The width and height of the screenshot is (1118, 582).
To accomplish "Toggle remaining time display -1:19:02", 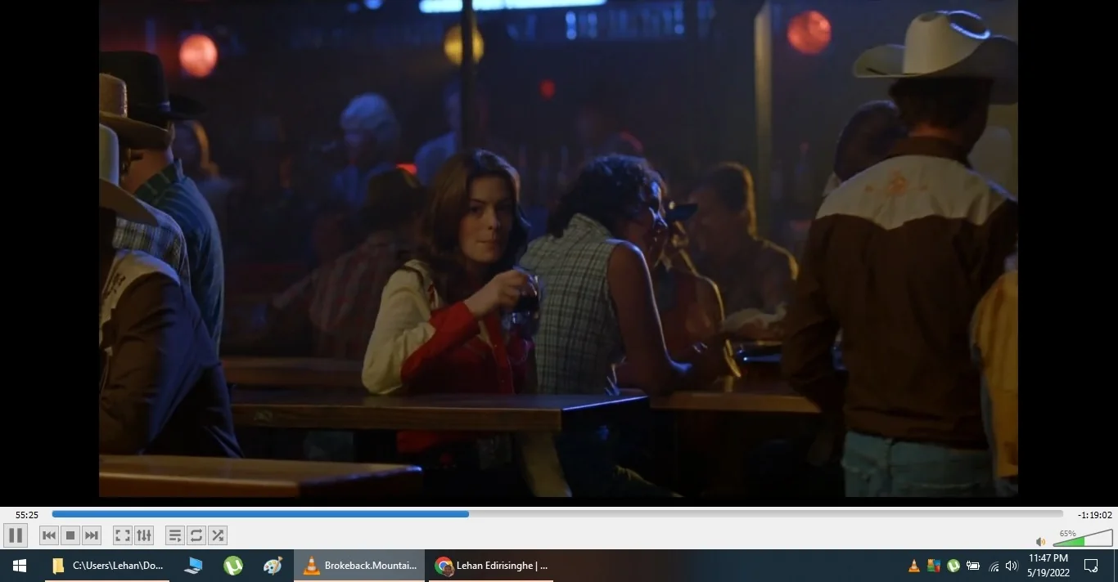I will (x=1095, y=515).
